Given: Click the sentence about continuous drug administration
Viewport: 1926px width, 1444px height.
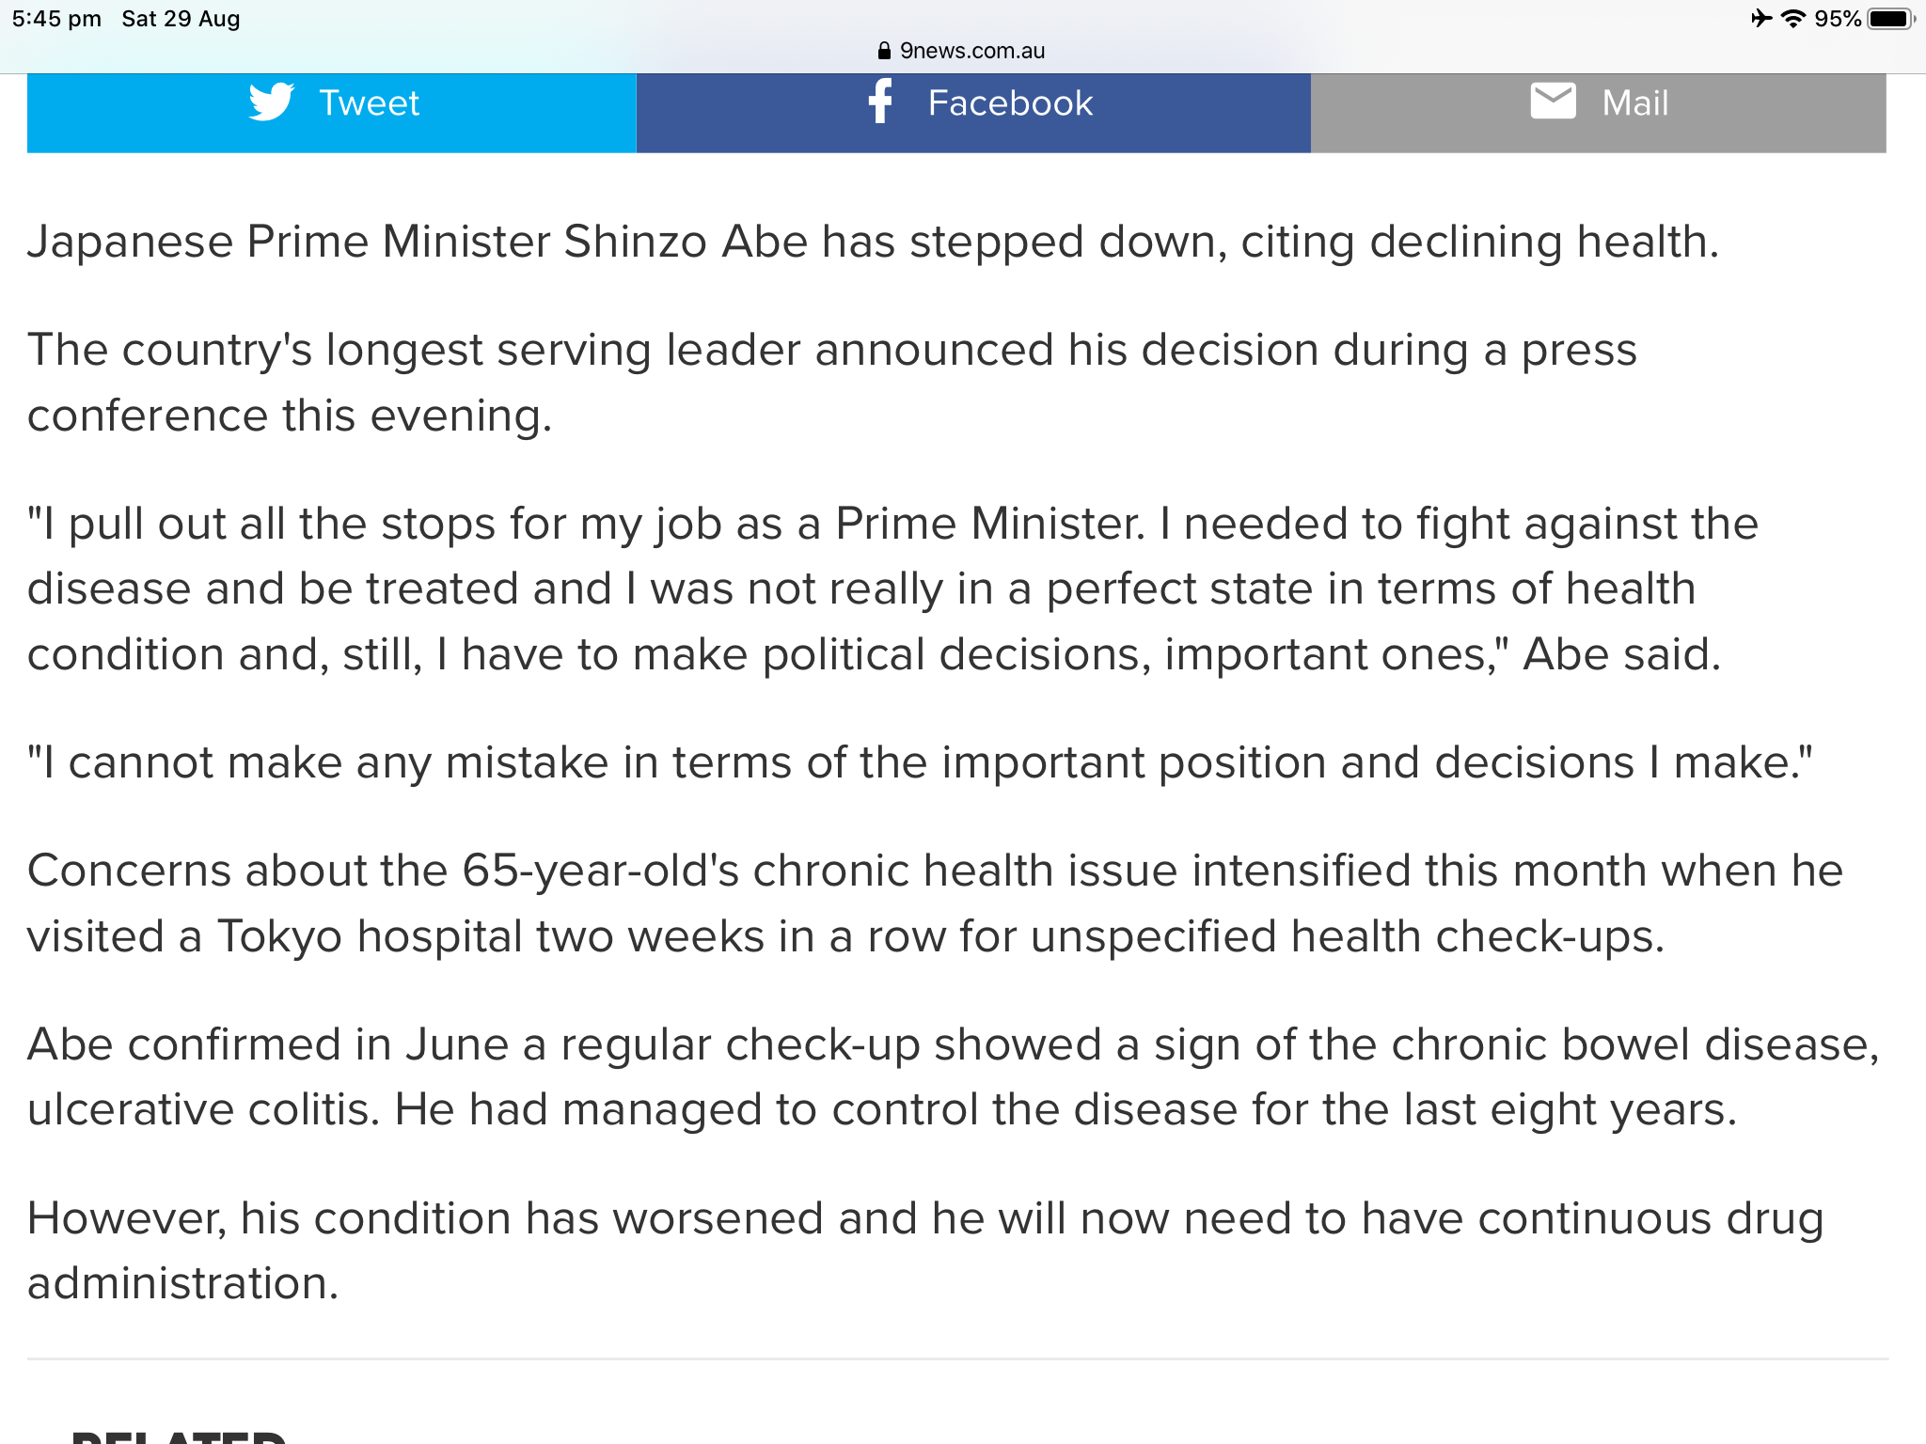Looking at the screenshot, I should pyautogui.click(x=925, y=1250).
